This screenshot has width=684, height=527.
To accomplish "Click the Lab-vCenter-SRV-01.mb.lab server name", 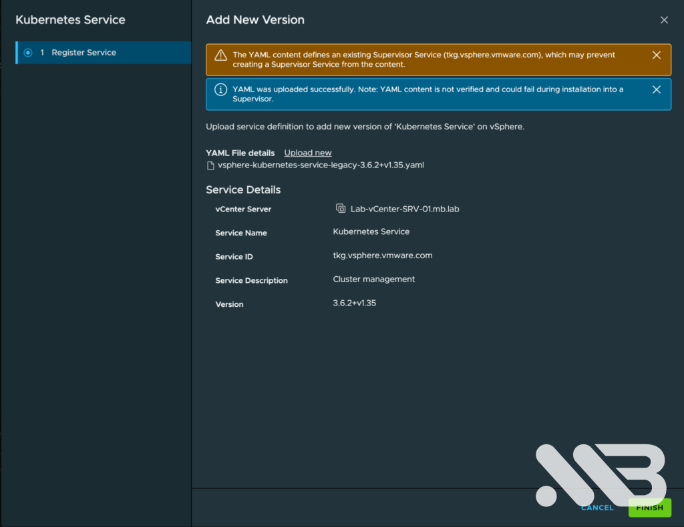I will point(405,209).
